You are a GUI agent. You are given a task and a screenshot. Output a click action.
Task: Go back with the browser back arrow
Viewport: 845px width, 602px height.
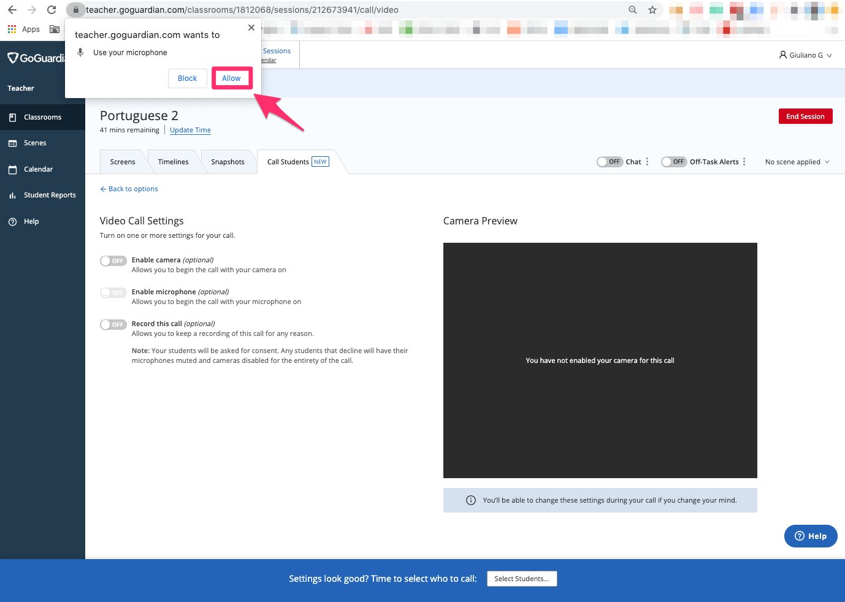click(x=12, y=10)
